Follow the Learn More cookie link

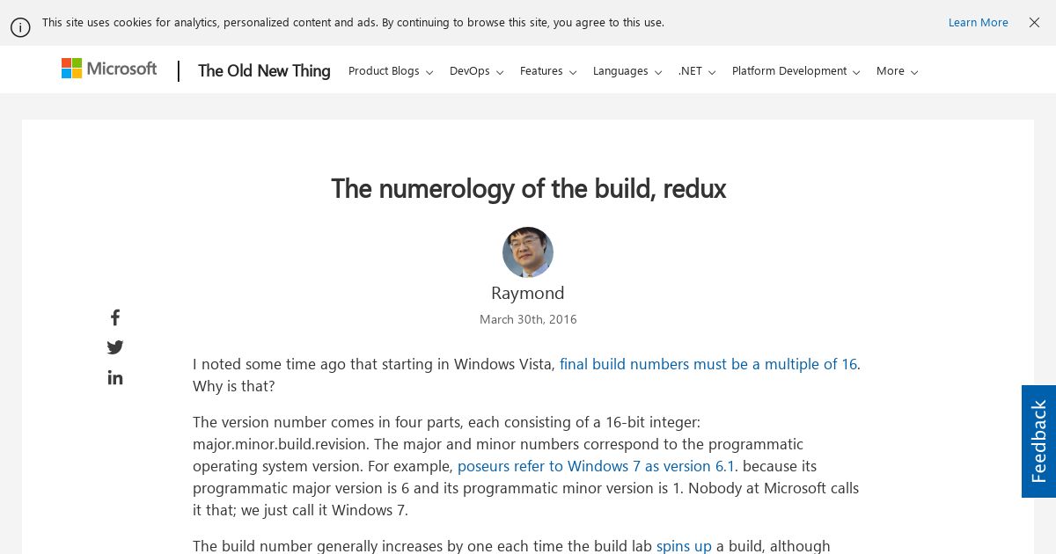coord(978,23)
